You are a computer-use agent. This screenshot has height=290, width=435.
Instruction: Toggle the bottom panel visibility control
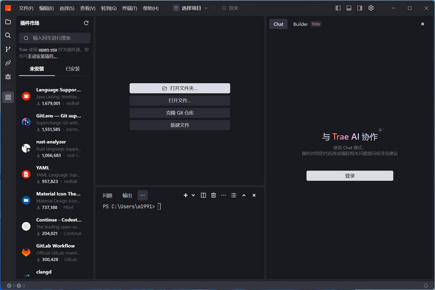tap(349, 8)
